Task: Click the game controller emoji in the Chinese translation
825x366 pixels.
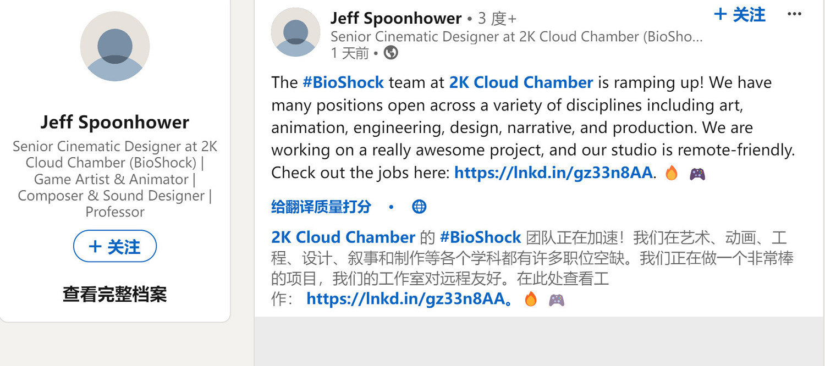Action: [x=557, y=300]
